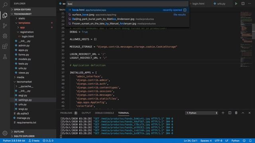Viewport: 255px width, 143px height.
Task: Open editor More Actions menu
Action: [x=249, y=4]
